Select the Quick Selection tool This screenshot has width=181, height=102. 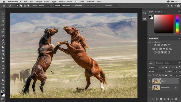[3, 25]
